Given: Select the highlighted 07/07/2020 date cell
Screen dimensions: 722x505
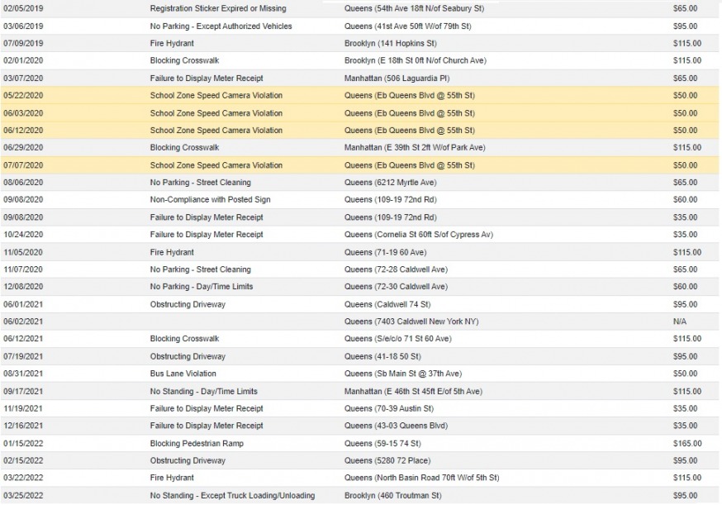Looking at the screenshot, I should pos(23,165).
